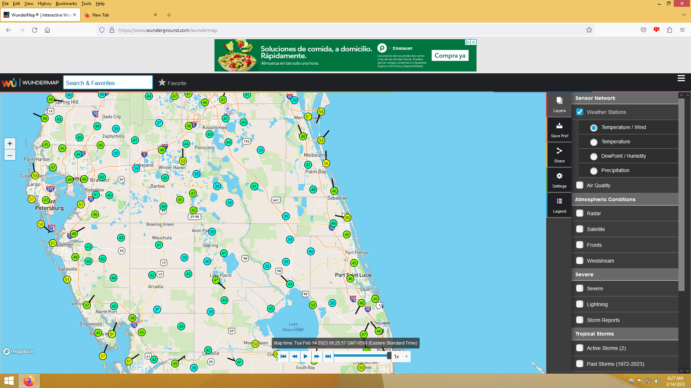Open the Bookmarks menu

coord(66,4)
